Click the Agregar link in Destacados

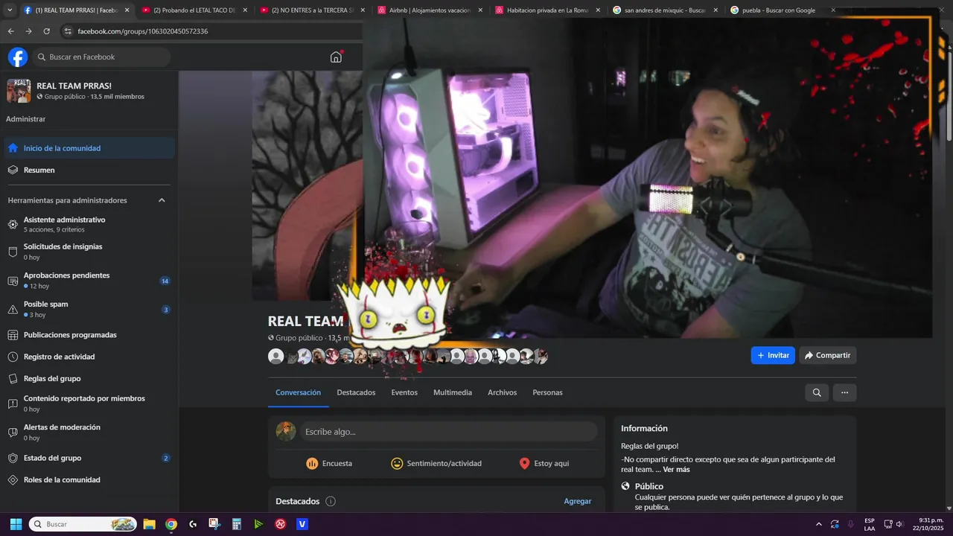coord(577,501)
